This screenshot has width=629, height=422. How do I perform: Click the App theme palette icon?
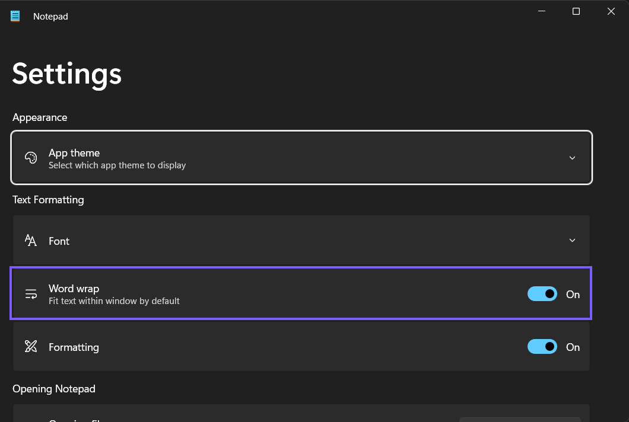(31, 158)
